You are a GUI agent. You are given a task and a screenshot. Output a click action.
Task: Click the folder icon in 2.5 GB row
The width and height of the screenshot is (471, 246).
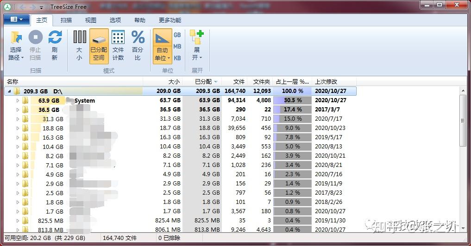point(25,193)
